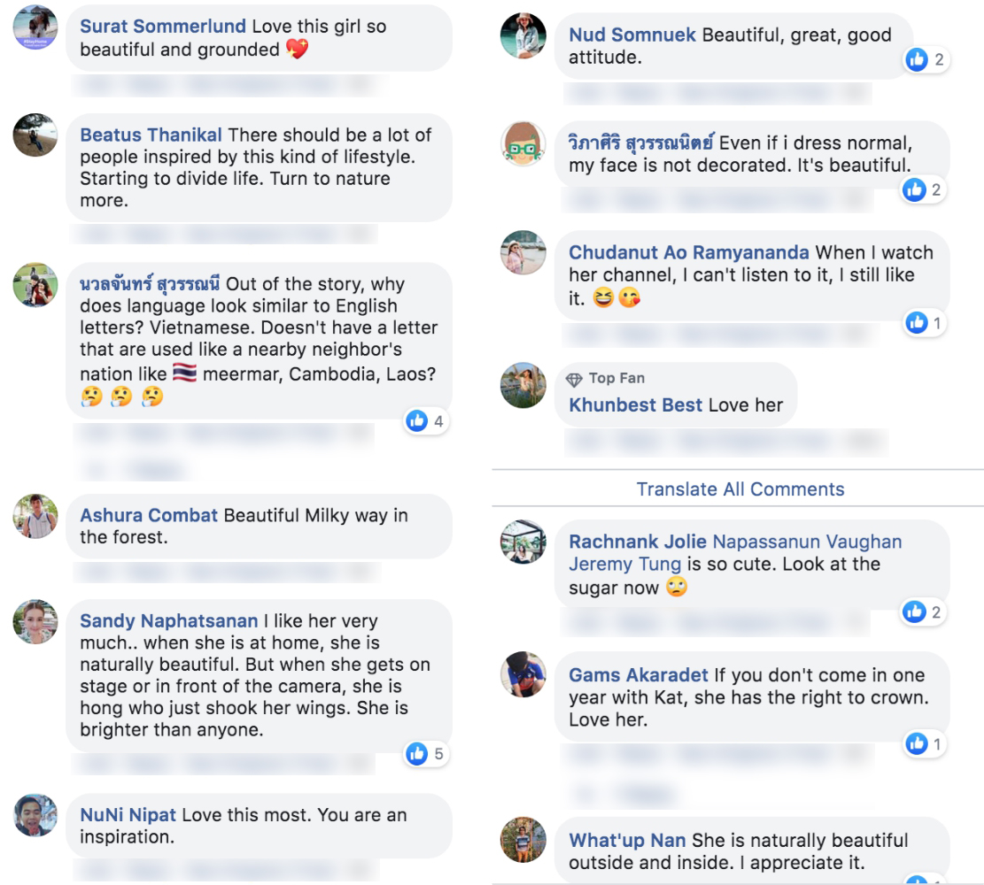Open Khunbest Best's profile name link
Screen dimensions: 984x885
pos(634,405)
